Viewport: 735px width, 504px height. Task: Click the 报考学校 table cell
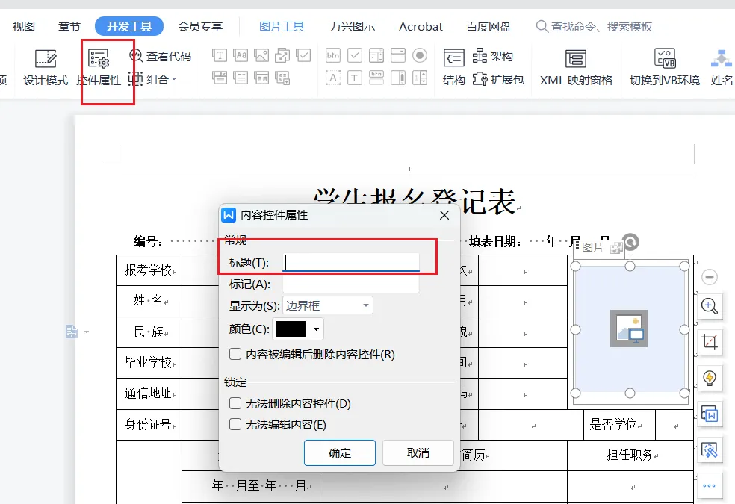[149, 270]
